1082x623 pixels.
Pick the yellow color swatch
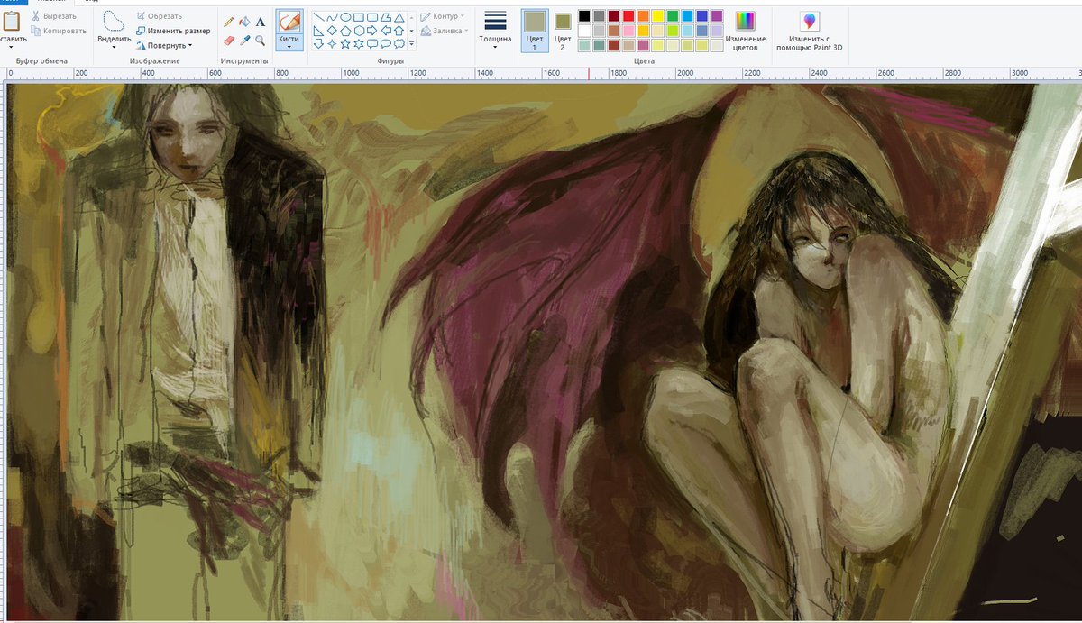(658, 16)
